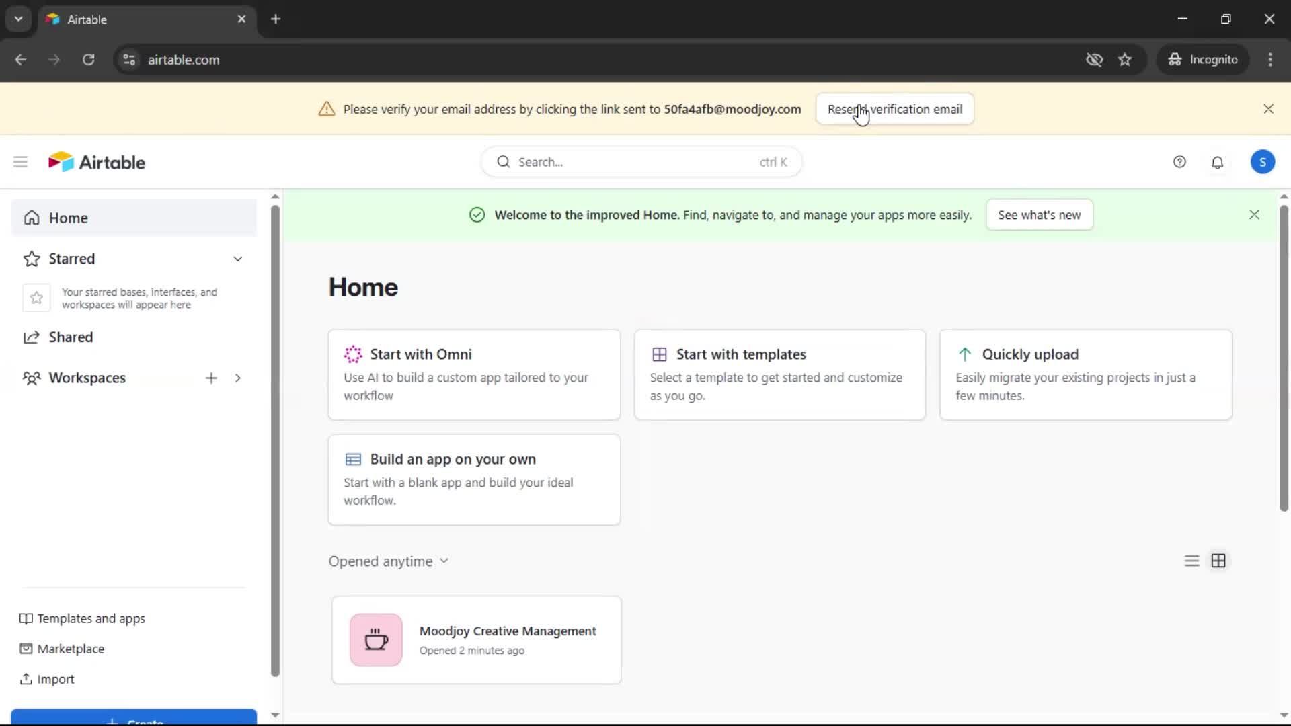Image resolution: width=1291 pixels, height=726 pixels.
Task: Open notifications bell icon
Action: (1217, 162)
